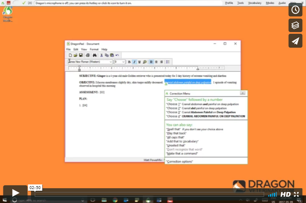
Task: Click the Paste clipboard icon
Action: click(112, 55)
